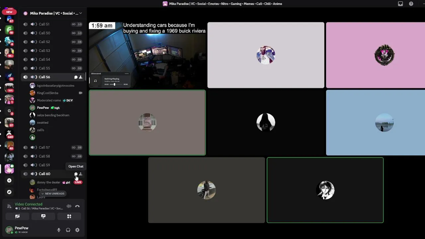425x239 pixels.
Task: Click the connection signal icon beside Video Connected
Action: coord(9,206)
